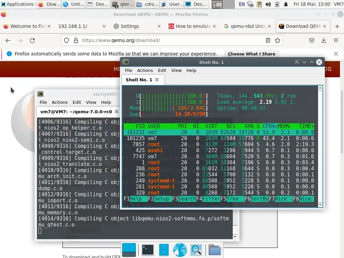The width and height of the screenshot is (344, 258).
Task: Switch to How to emulate tab
Action: [x=192, y=26]
